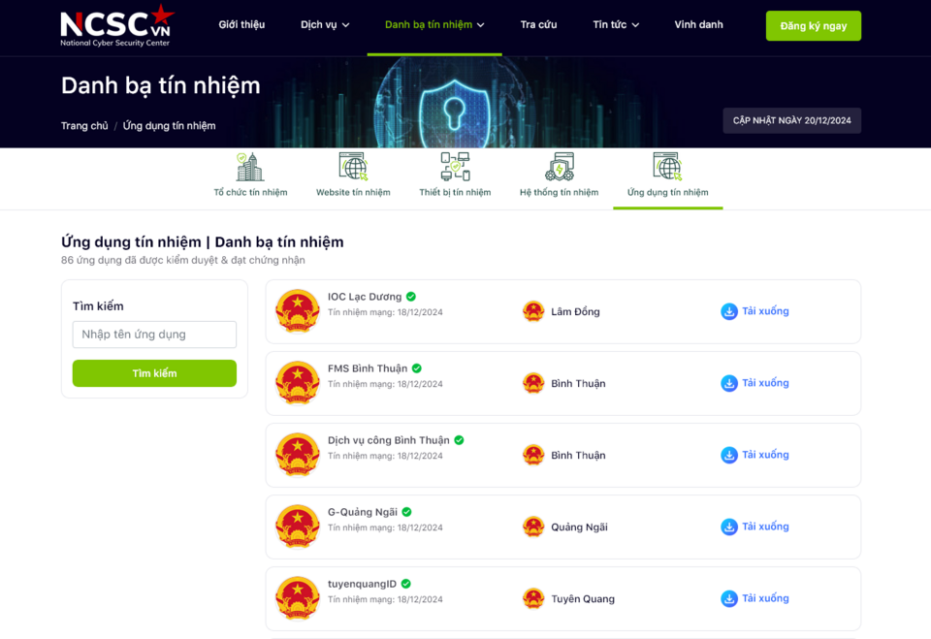Click the Lâm Đồng province name
The height and width of the screenshot is (639, 931).
pyautogui.click(x=575, y=312)
